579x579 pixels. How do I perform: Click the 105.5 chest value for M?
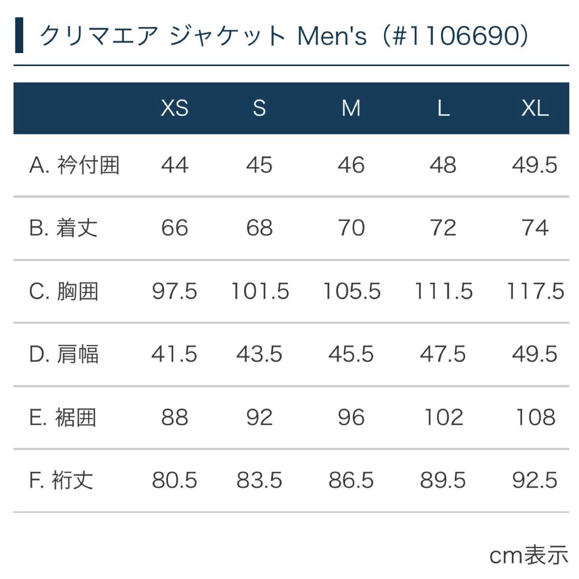[351, 291]
